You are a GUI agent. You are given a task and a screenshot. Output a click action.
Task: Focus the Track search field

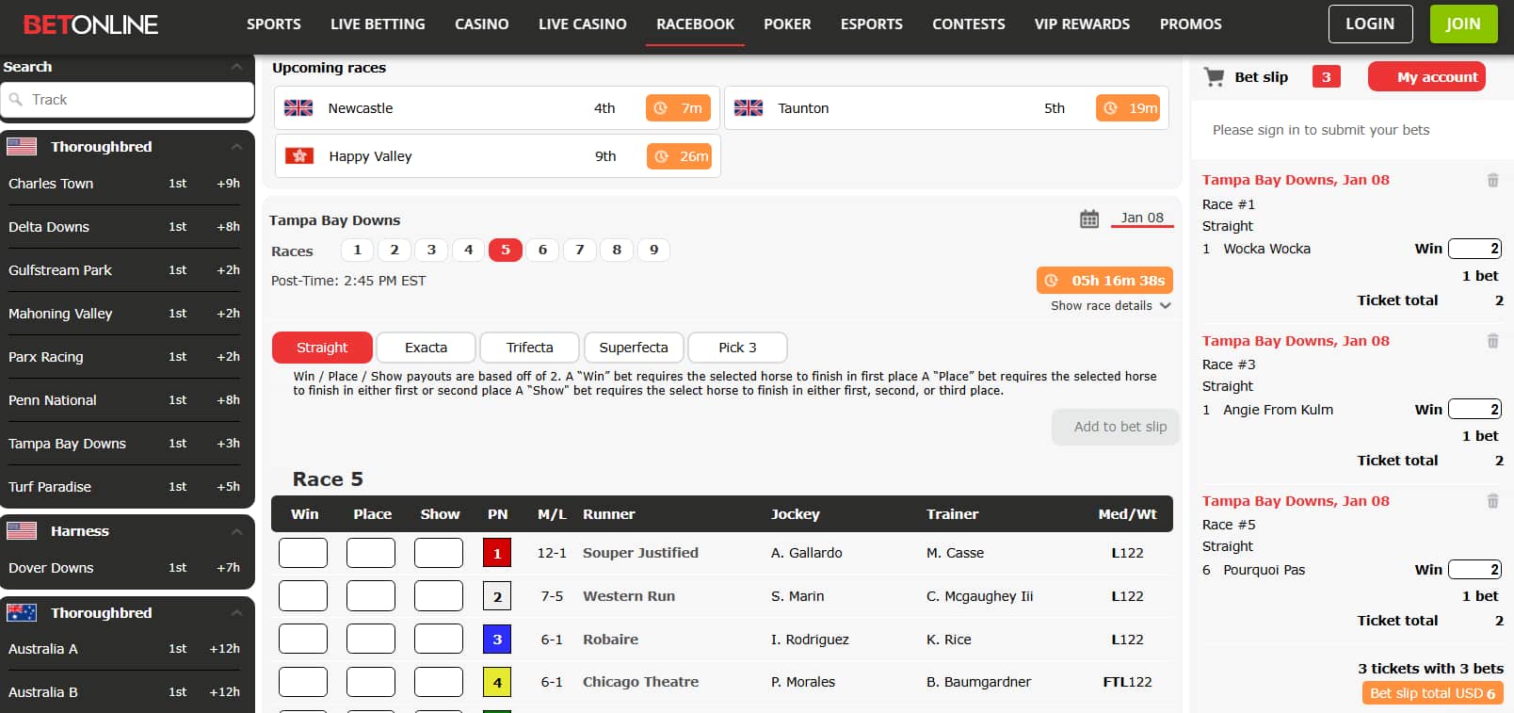coord(127,100)
